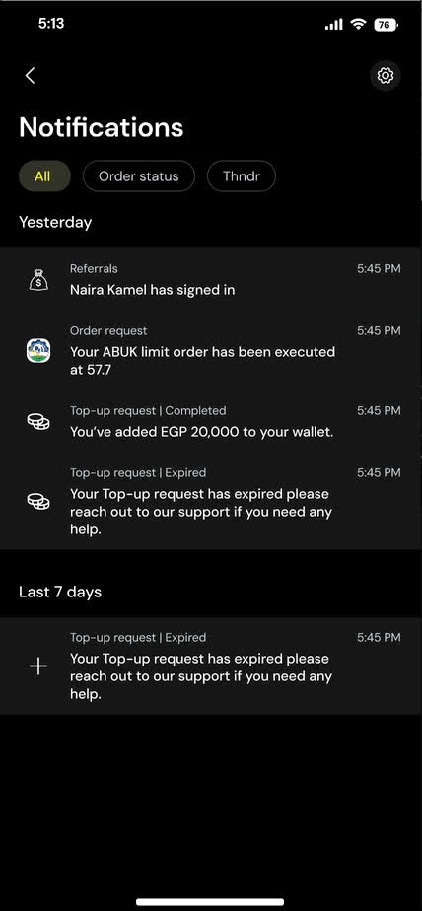Tap the ABUK company logo icon
This screenshot has height=911, width=422.
38,351
